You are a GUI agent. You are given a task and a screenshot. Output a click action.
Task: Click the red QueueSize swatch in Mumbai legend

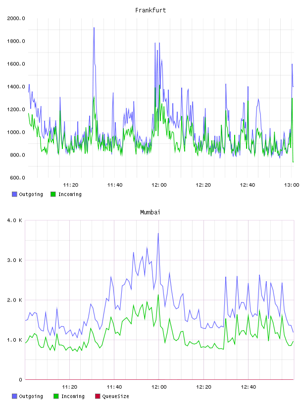[98, 396]
